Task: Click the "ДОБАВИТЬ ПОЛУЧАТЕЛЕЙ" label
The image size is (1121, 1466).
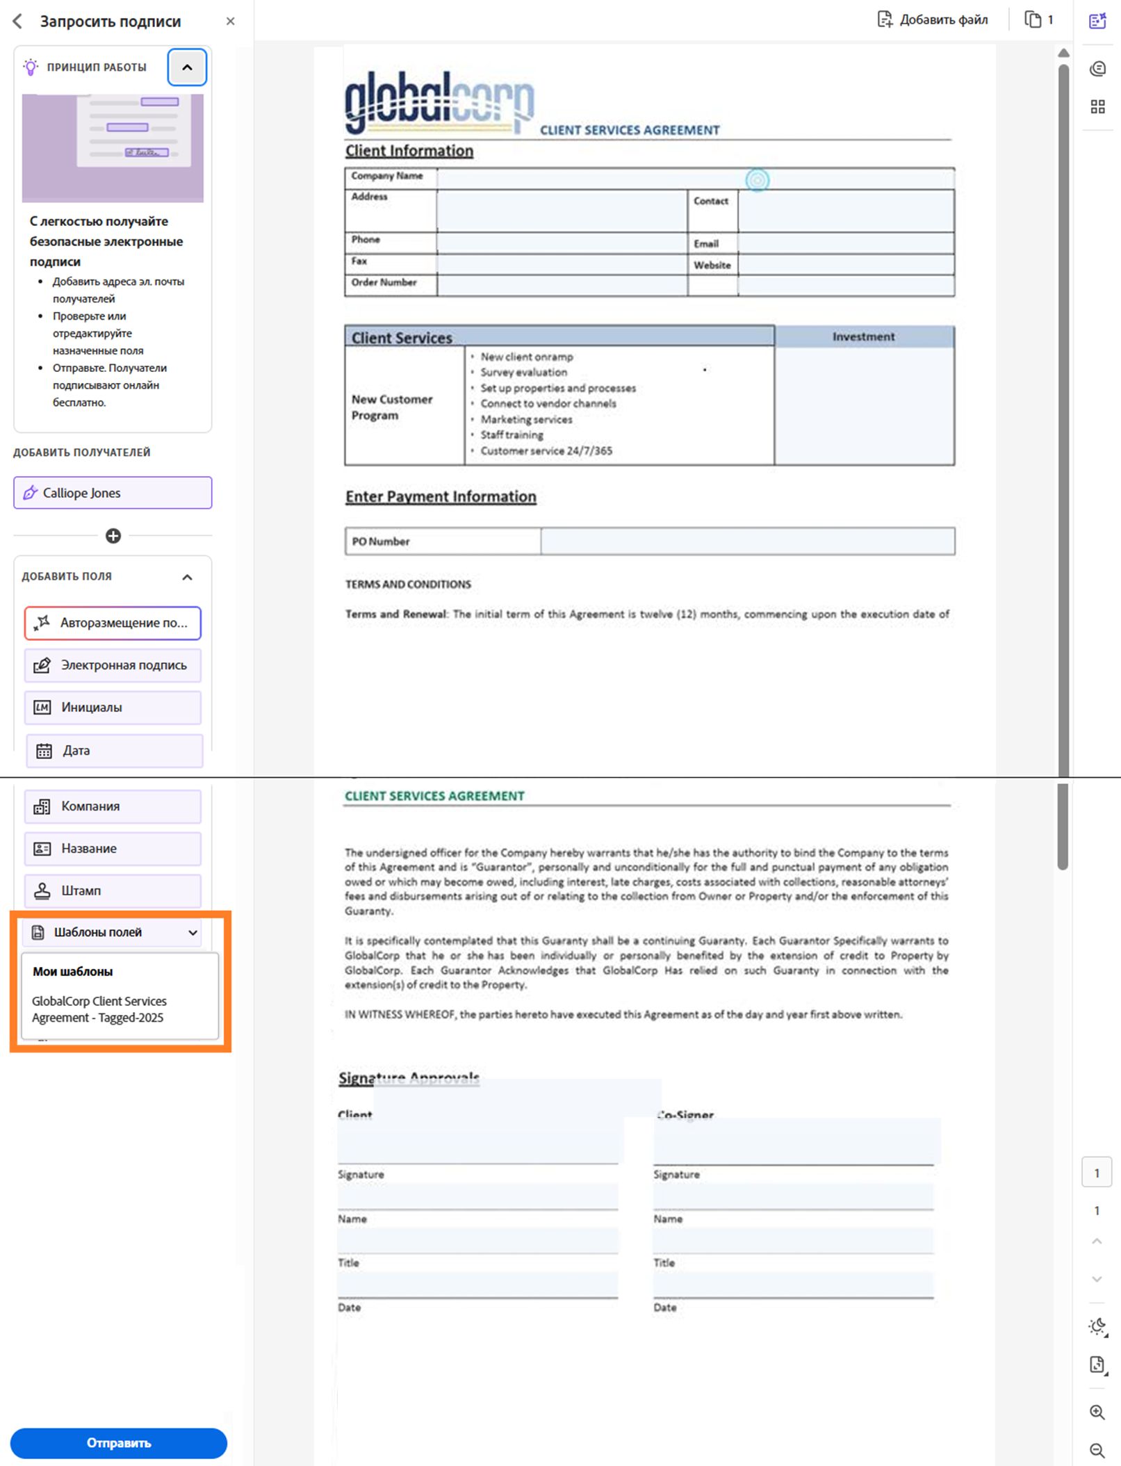Action: [82, 453]
